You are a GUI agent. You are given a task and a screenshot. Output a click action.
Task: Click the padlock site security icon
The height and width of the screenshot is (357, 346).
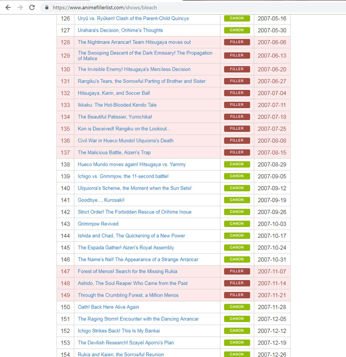point(47,7)
